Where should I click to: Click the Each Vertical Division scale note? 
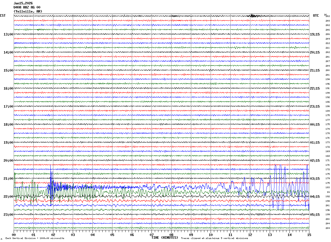tap(35, 238)
